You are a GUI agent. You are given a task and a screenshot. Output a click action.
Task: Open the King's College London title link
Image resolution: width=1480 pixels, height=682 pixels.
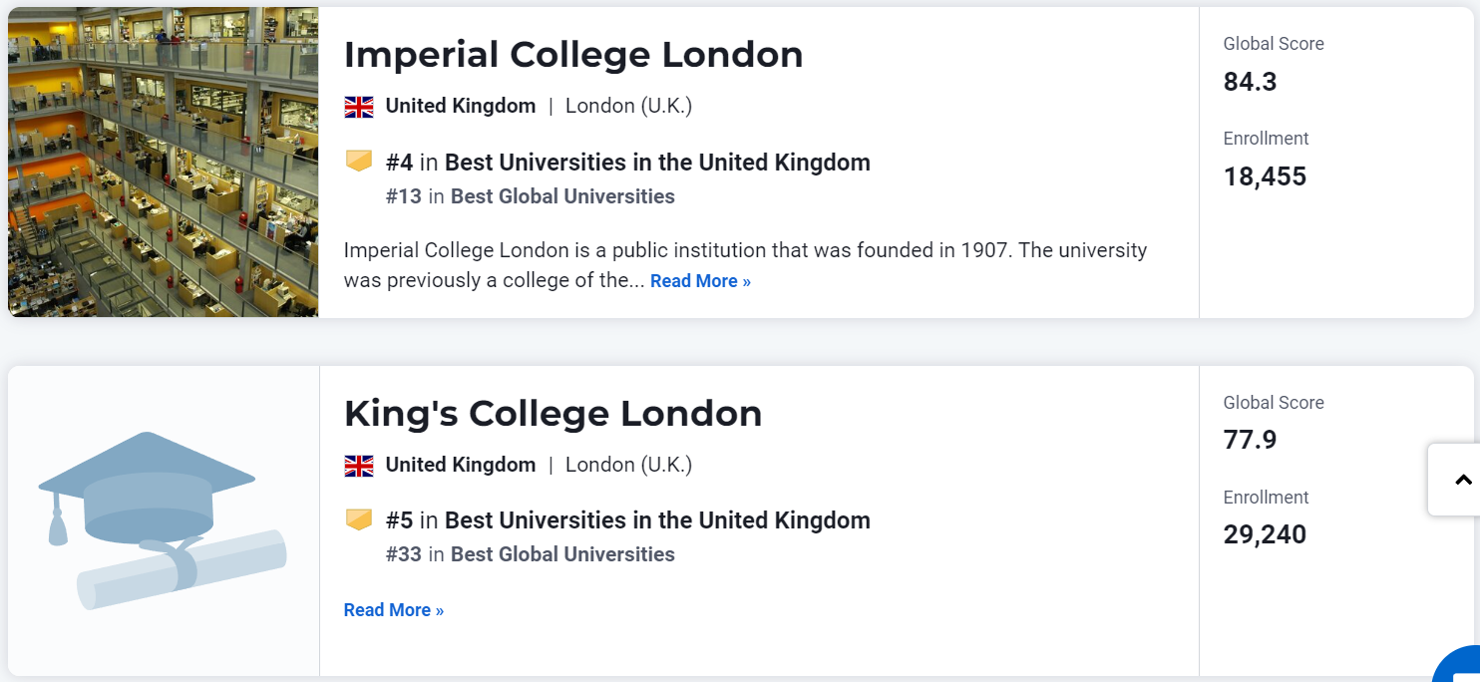coord(553,414)
